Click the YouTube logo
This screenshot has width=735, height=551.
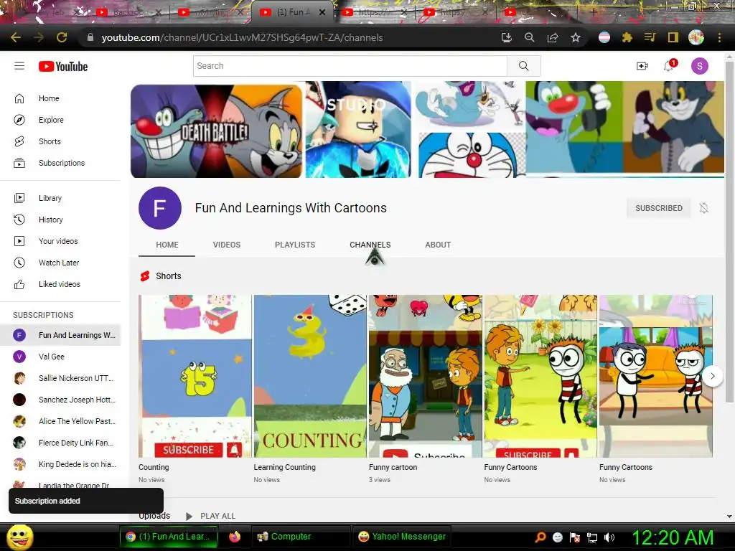[x=63, y=67]
